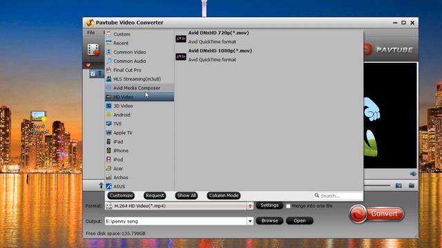Open the desktop video file icon
Image resolution: width=442 pixels, height=248 pixels.
[x=39, y=116]
